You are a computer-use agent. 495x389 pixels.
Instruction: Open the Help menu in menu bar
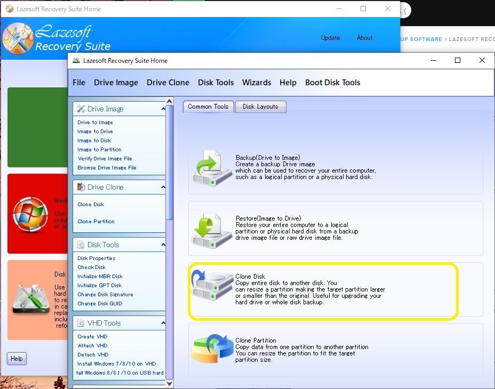pyautogui.click(x=288, y=83)
